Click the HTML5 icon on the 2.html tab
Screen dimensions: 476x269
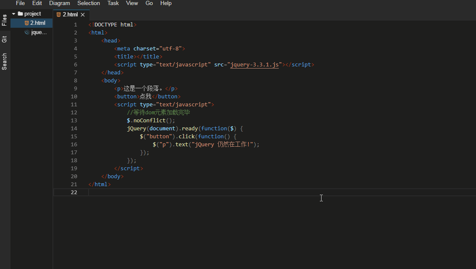tap(59, 15)
